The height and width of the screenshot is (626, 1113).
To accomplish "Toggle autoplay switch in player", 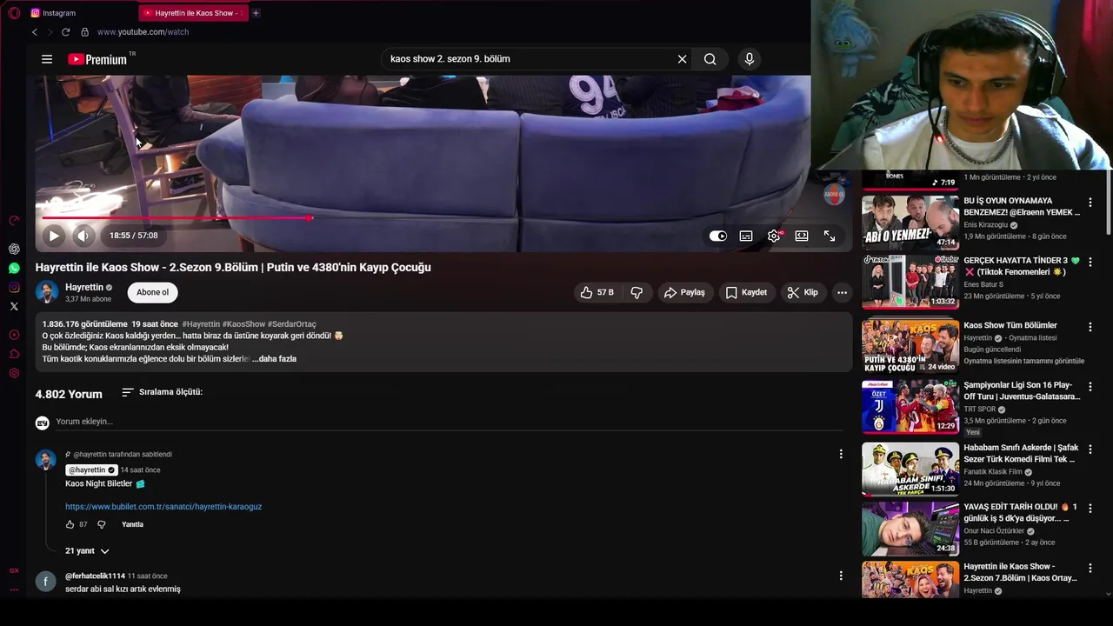I will coord(717,236).
